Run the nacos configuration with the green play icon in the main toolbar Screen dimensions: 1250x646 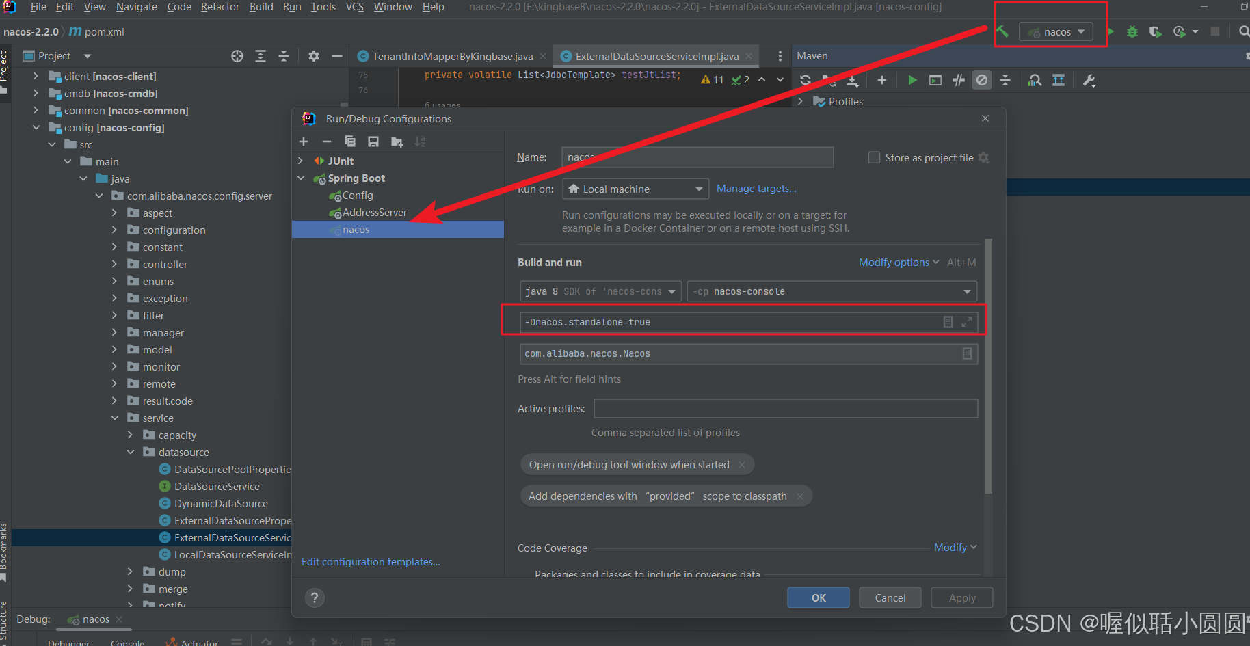click(1111, 31)
